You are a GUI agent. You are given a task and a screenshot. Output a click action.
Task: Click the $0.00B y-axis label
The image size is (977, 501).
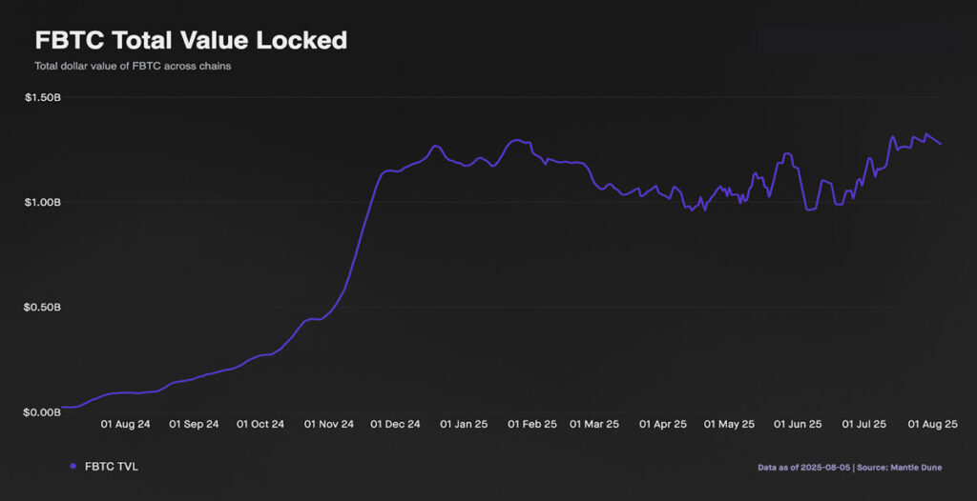point(42,412)
